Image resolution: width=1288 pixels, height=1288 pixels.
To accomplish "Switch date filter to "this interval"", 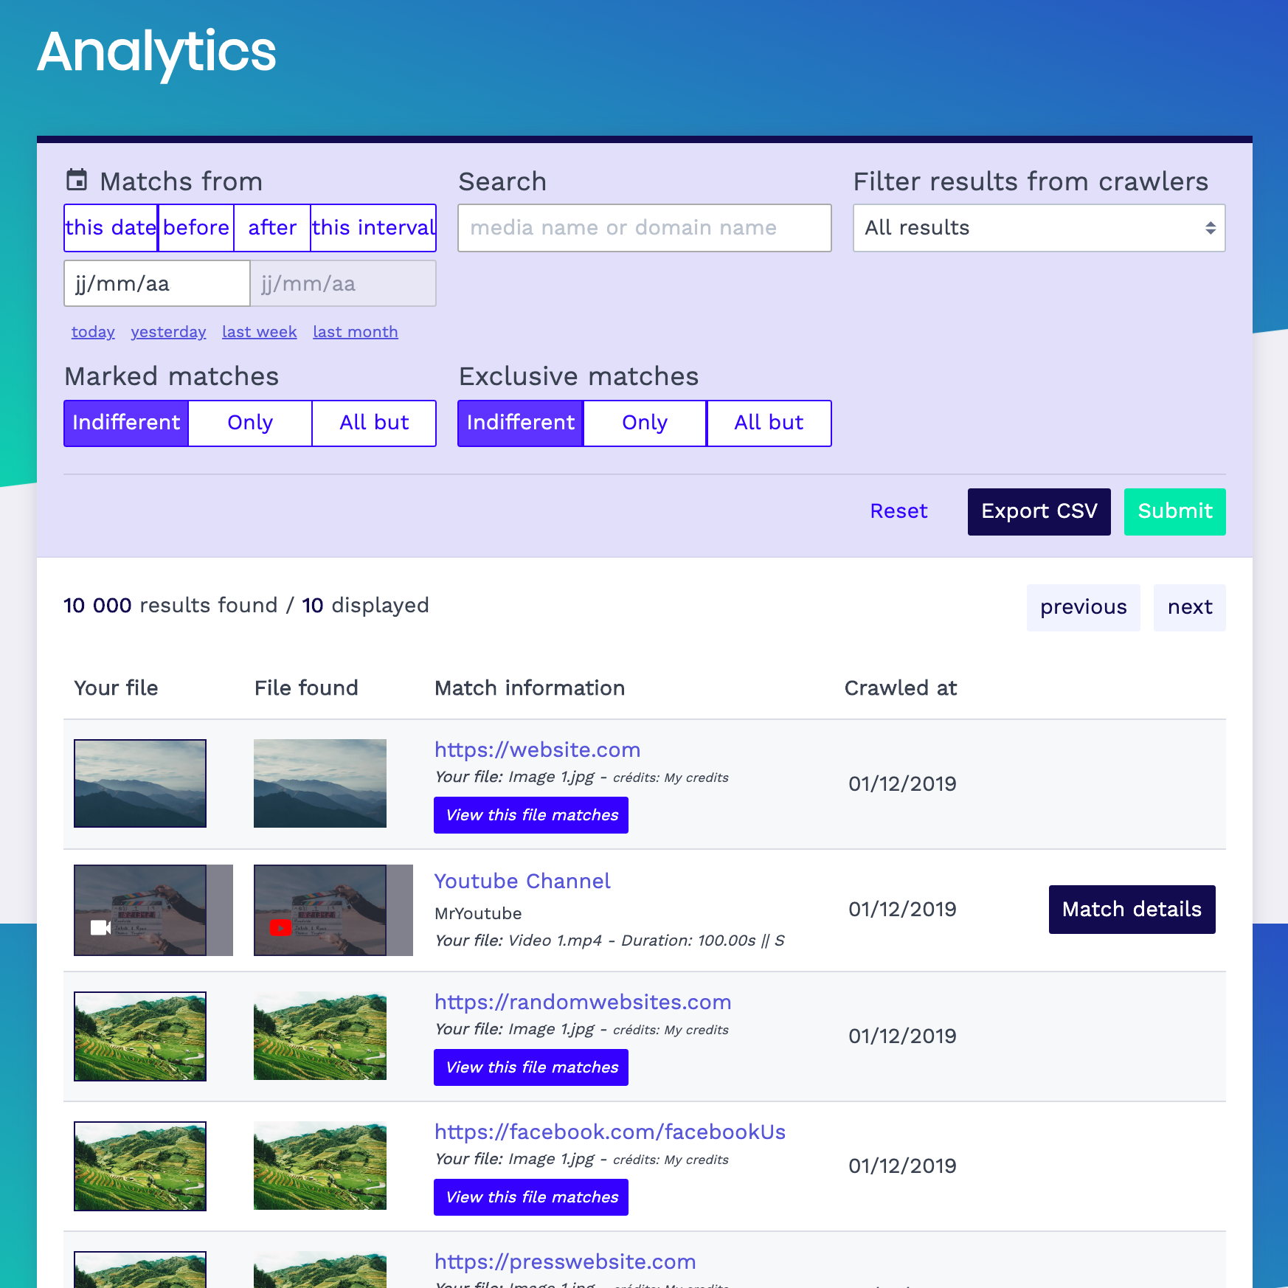I will coord(373,227).
